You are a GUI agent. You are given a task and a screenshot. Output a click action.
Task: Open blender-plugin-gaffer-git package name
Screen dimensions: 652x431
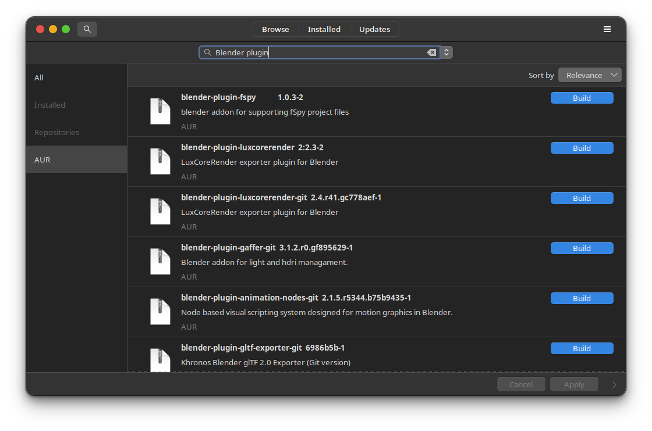click(228, 248)
